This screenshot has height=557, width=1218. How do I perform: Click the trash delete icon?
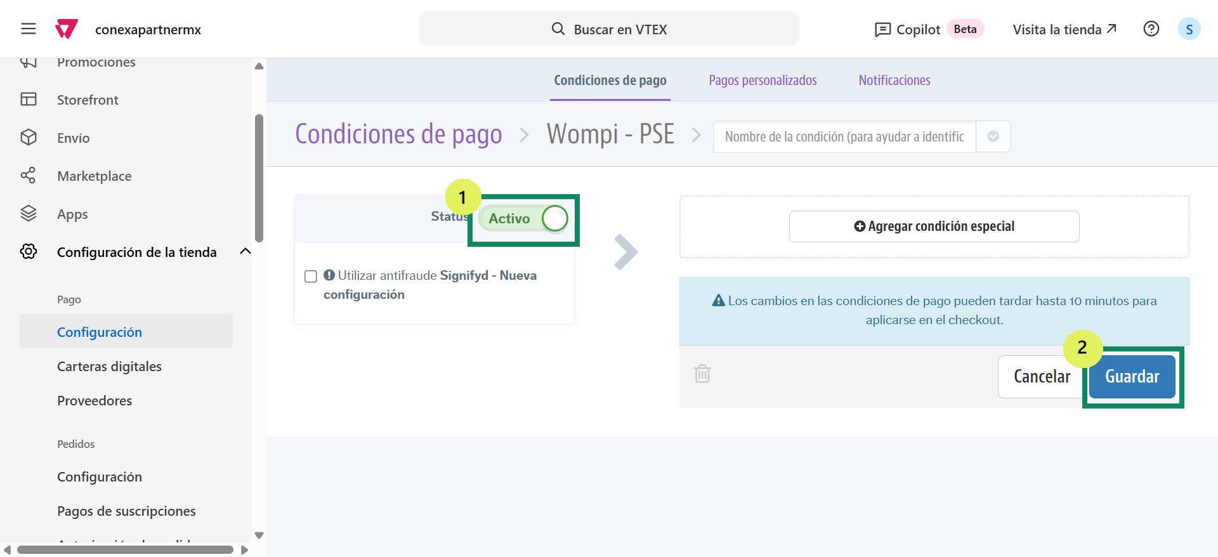702,374
